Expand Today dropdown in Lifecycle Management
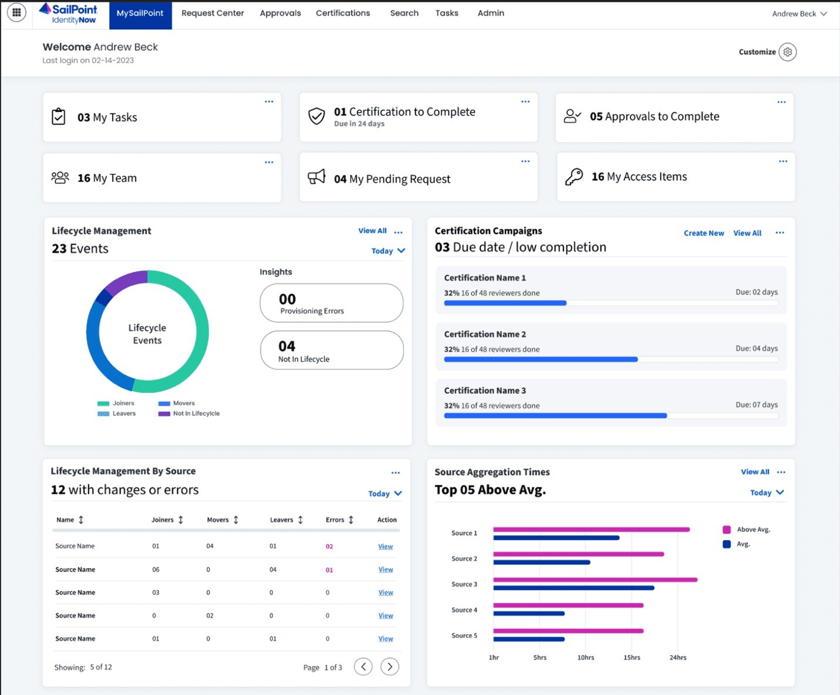The width and height of the screenshot is (840, 695). 388,251
